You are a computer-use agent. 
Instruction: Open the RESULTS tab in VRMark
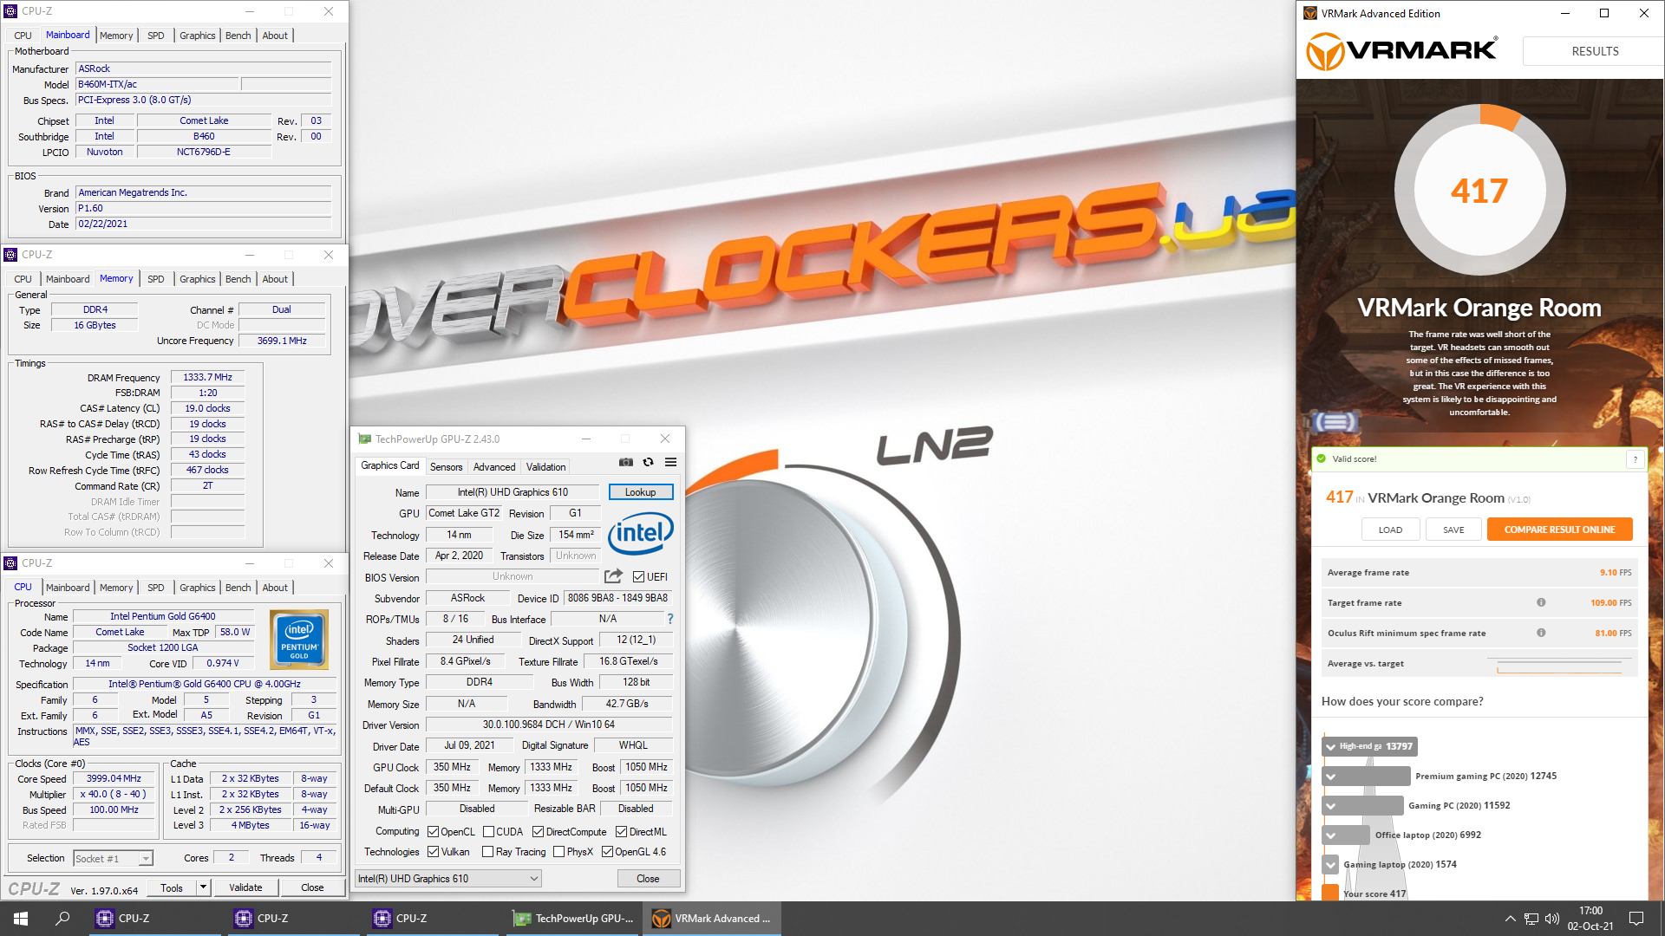click(1594, 51)
